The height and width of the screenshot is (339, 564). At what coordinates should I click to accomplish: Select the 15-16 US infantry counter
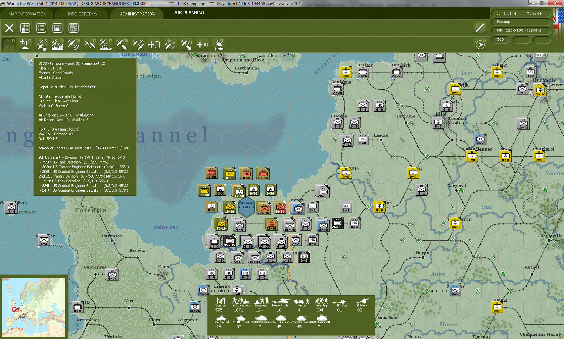coord(221,224)
